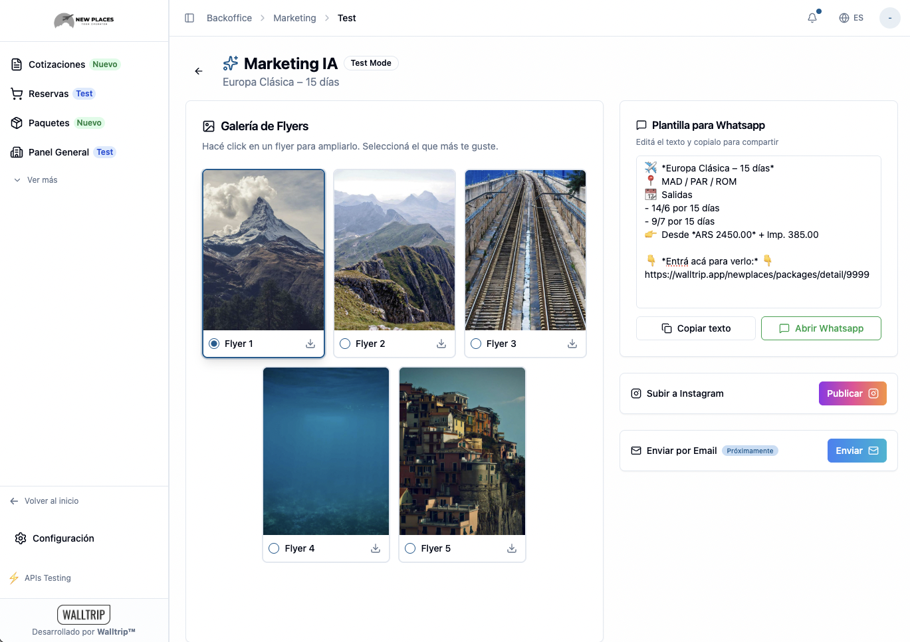The height and width of the screenshot is (642, 910).
Task: Download Flyer 1
Action: pyautogui.click(x=310, y=344)
